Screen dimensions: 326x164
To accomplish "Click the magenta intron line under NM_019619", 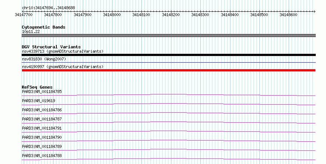I will (x=168, y=104).
